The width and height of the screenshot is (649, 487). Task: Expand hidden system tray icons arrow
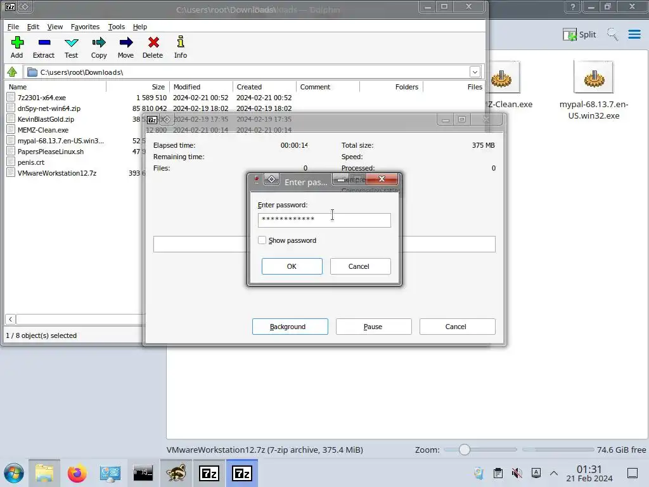click(554, 473)
